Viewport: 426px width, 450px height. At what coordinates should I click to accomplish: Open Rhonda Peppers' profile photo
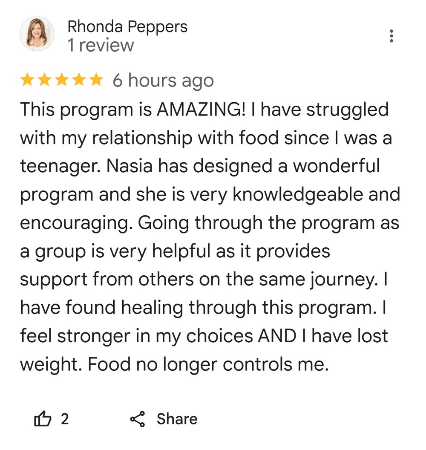pos(37,34)
